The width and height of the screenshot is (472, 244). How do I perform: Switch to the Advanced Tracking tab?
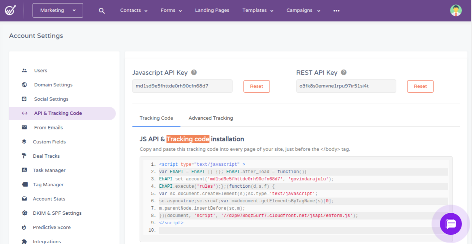(211, 118)
